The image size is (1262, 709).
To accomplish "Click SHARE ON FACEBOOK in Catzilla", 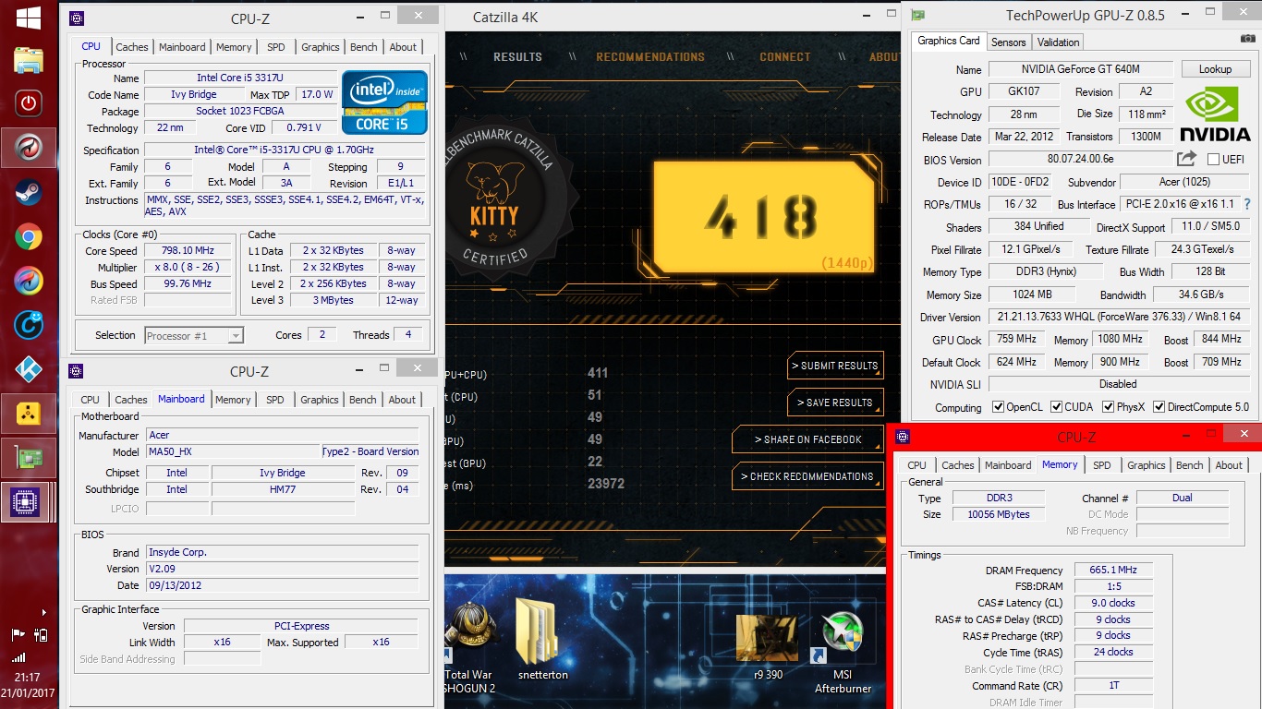I will click(808, 439).
